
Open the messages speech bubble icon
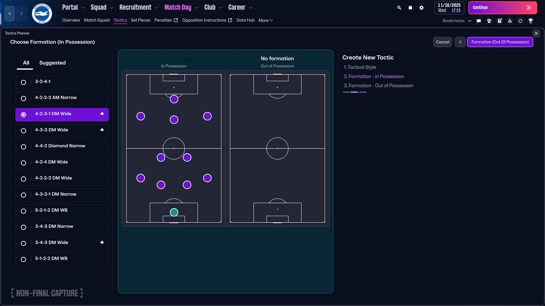pos(479,21)
